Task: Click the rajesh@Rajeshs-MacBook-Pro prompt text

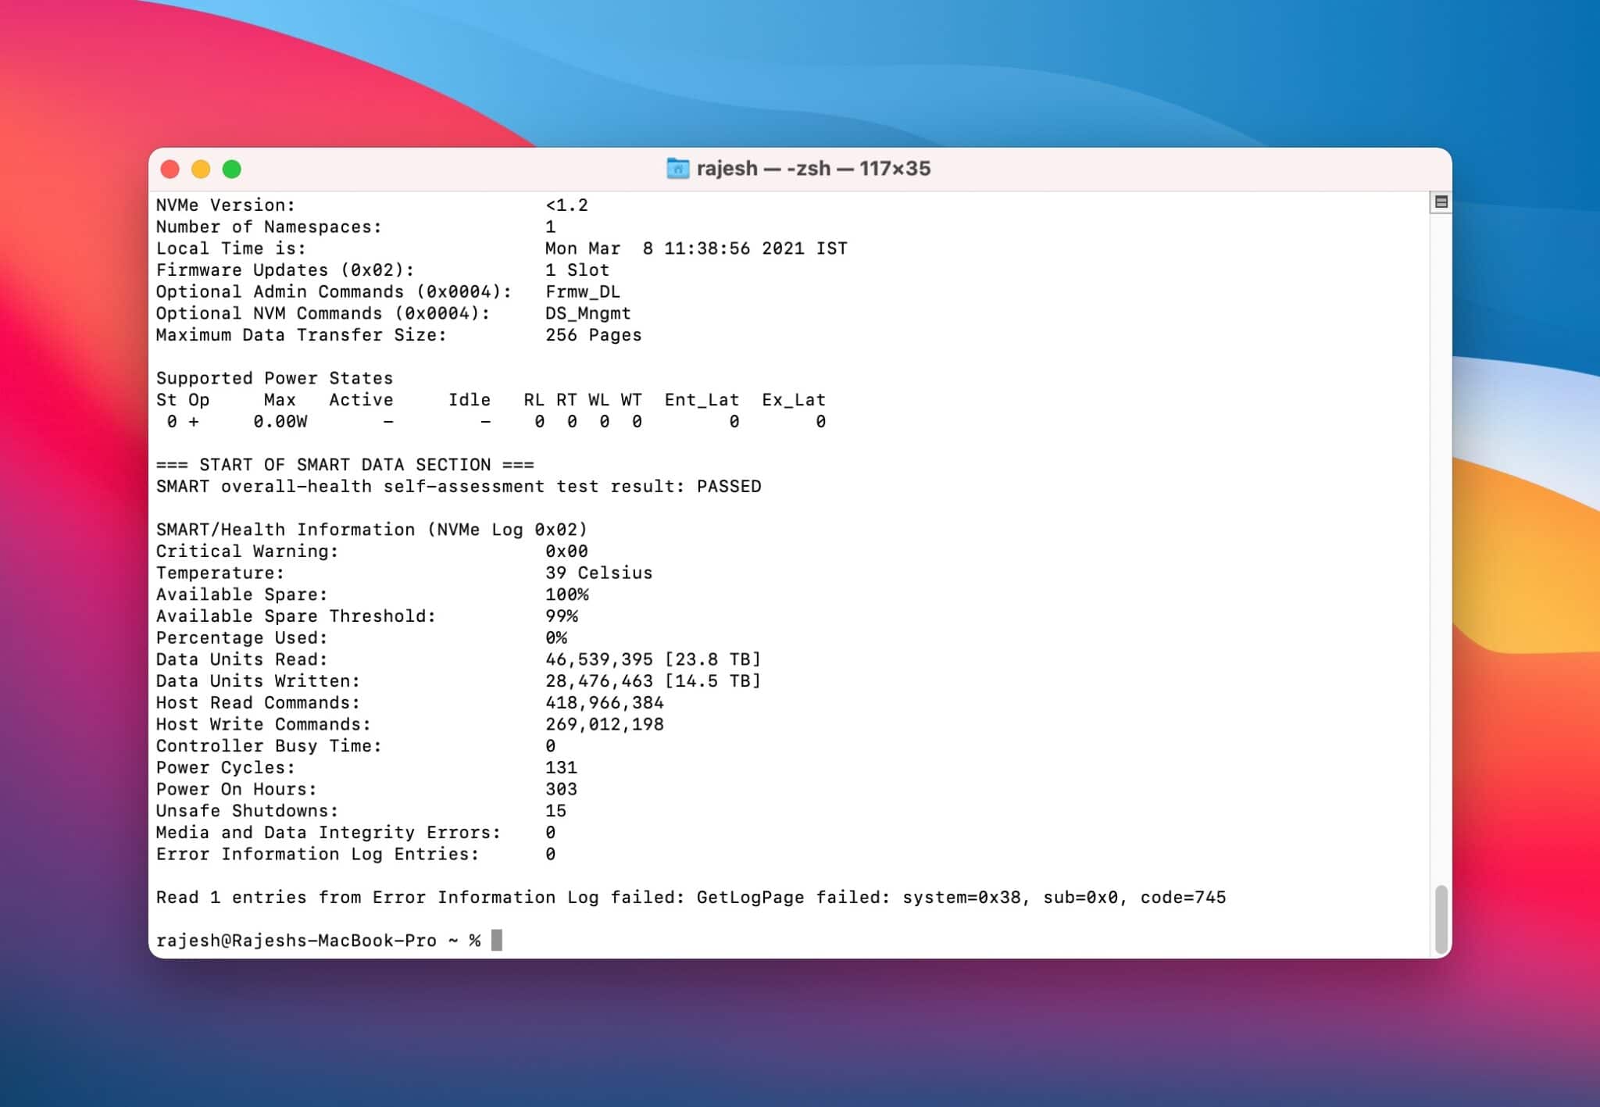Action: 296,941
